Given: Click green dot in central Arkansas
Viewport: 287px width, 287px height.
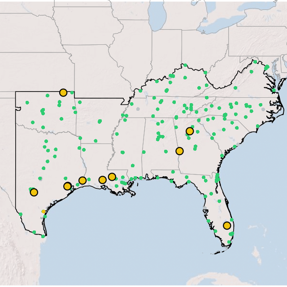Looking at the screenshot, I should (x=100, y=122).
